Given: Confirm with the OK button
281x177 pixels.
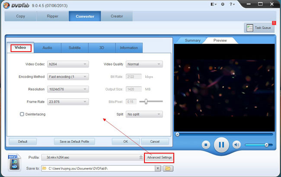Looking at the screenshot, I should click(126, 142).
